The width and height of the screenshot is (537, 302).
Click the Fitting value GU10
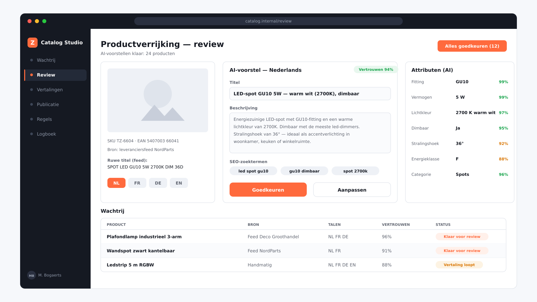462,82
